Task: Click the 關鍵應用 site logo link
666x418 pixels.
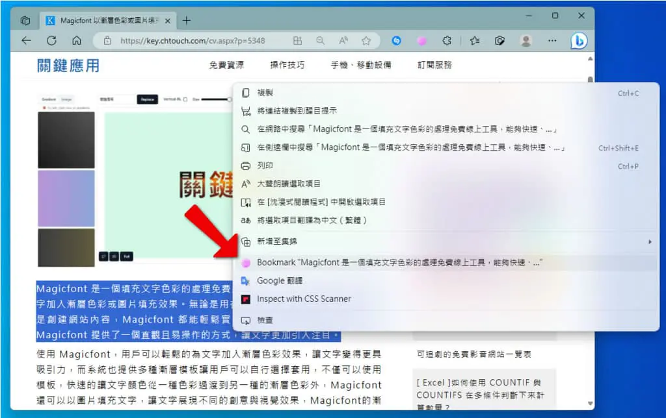Action: click(68, 66)
